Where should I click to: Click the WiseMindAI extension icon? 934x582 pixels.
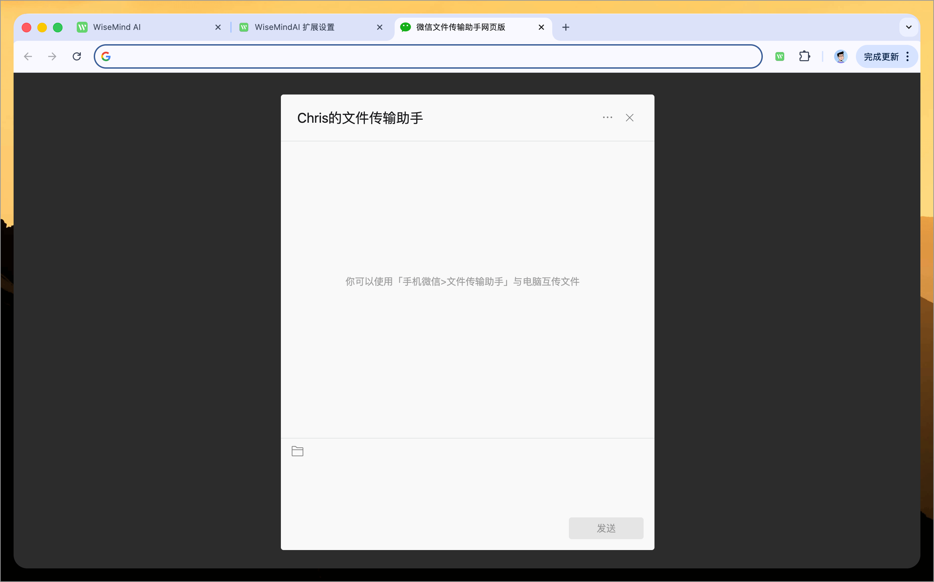[x=780, y=56]
